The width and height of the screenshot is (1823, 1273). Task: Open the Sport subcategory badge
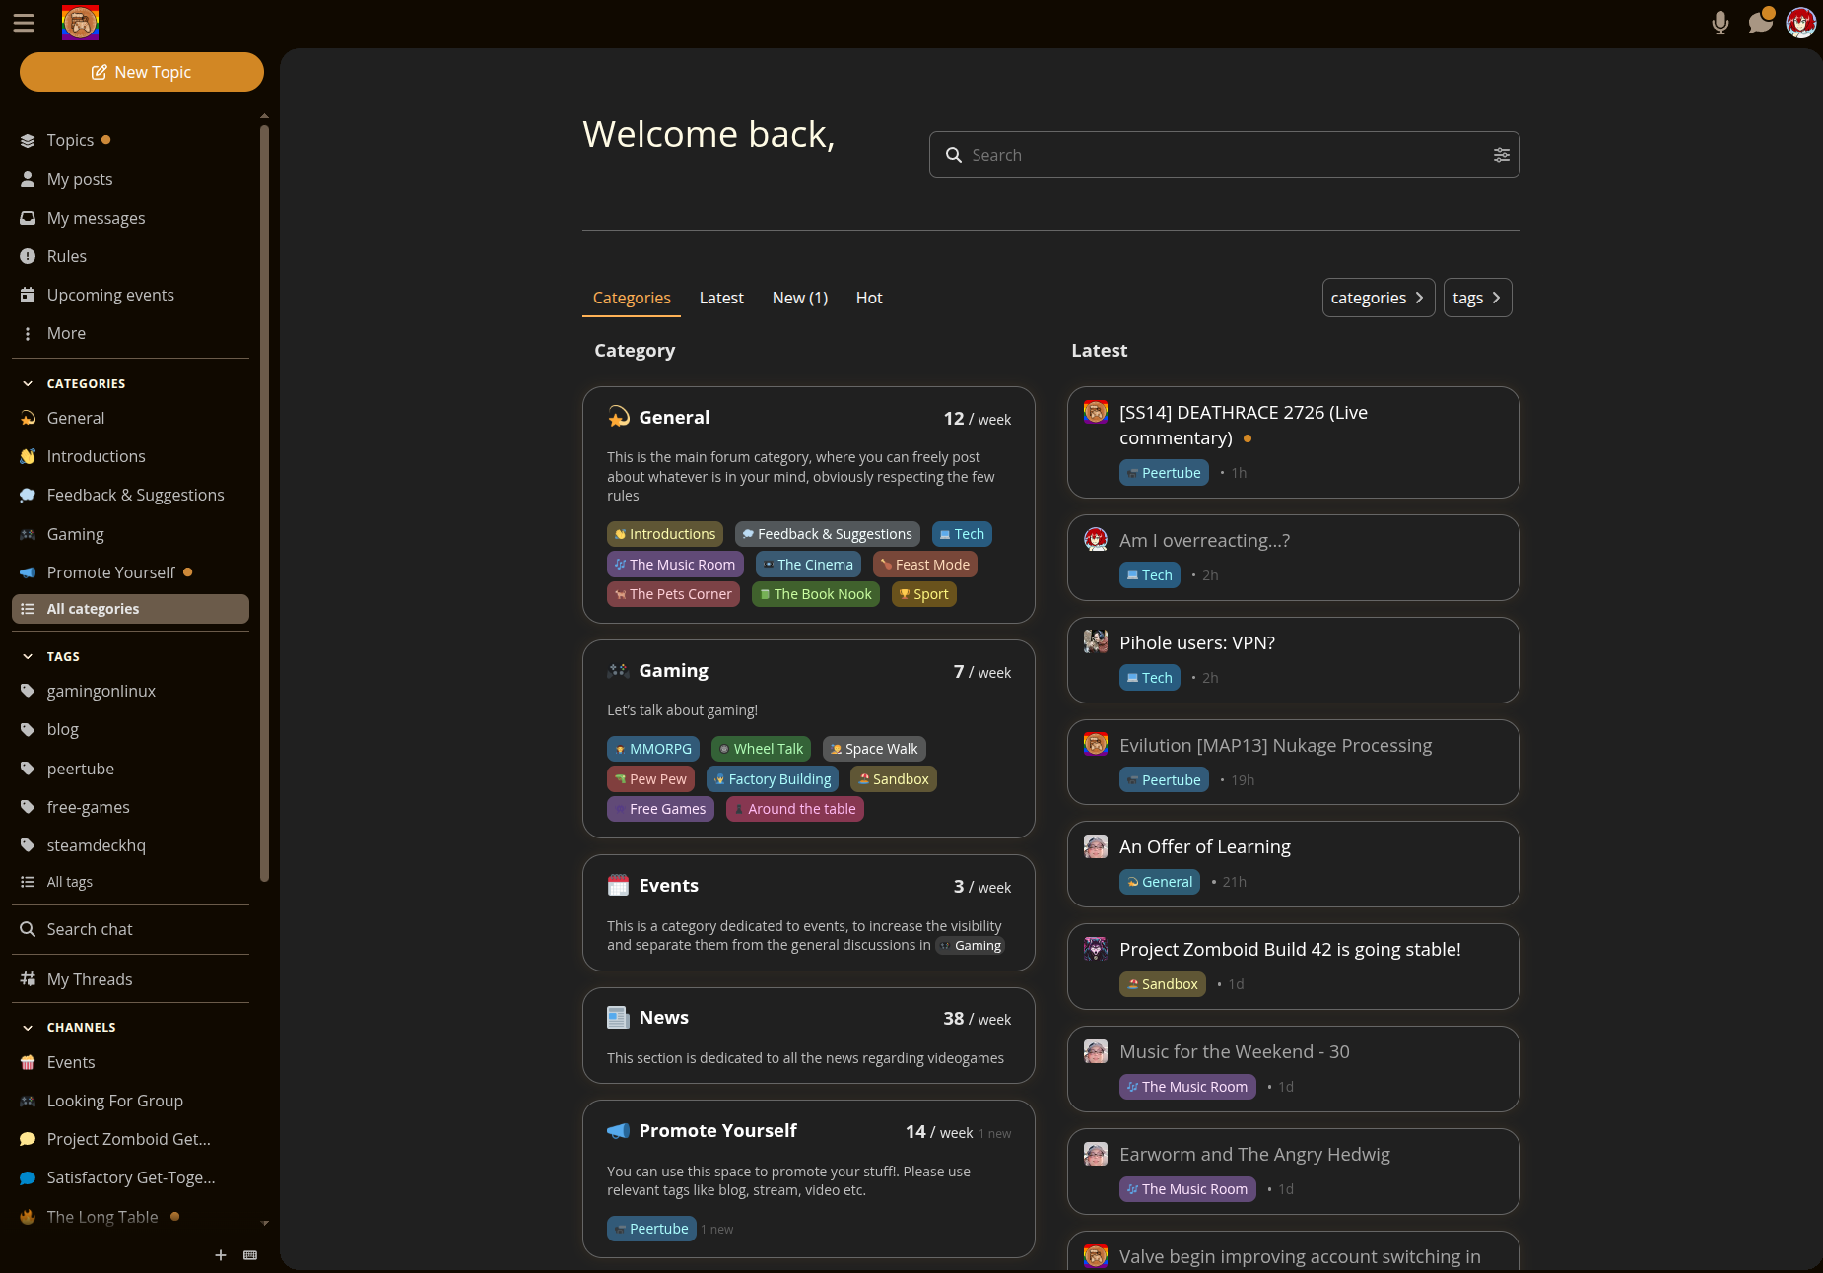(x=924, y=594)
